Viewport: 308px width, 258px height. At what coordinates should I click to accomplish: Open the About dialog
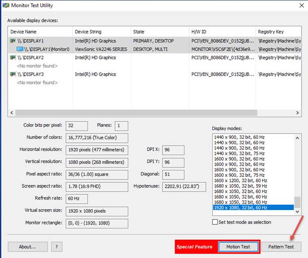coord(28,247)
